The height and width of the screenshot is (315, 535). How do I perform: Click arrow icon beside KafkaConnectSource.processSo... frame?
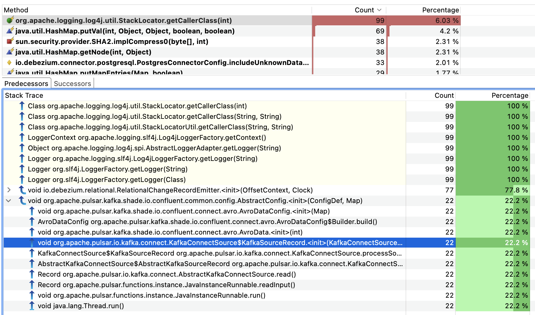[x=32, y=253]
